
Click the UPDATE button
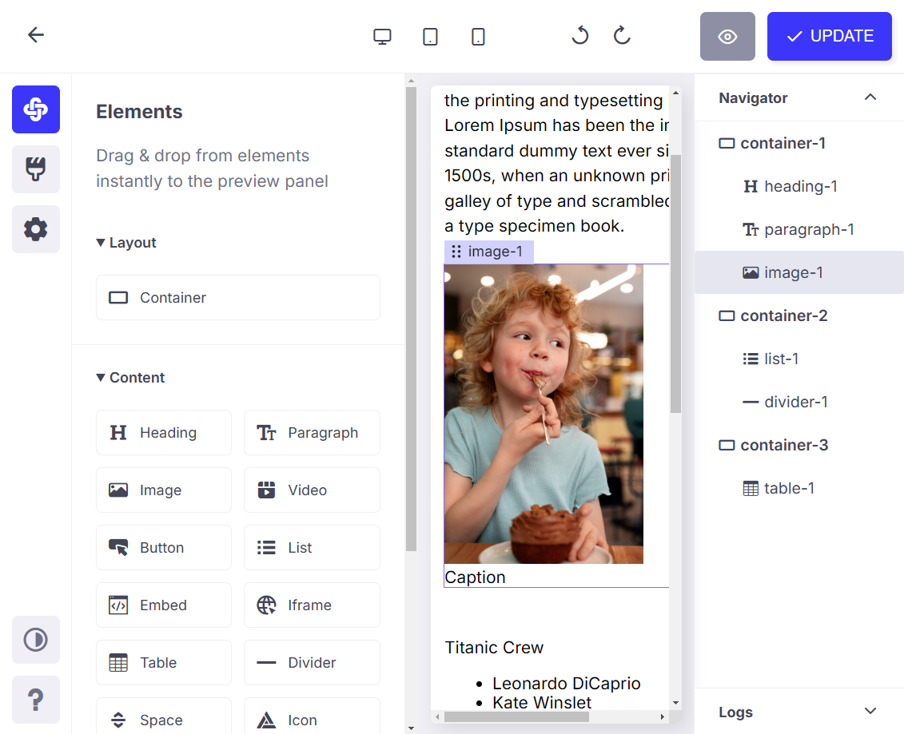pyautogui.click(x=829, y=37)
